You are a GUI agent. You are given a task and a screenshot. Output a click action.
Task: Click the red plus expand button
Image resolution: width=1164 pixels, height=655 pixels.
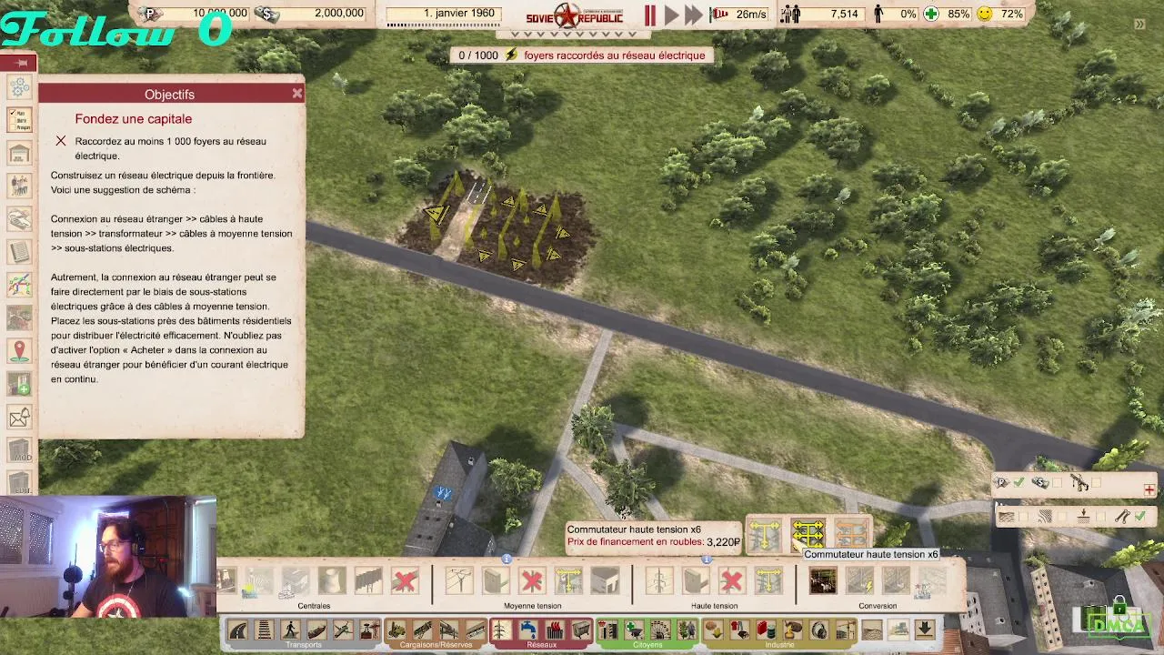1149,490
